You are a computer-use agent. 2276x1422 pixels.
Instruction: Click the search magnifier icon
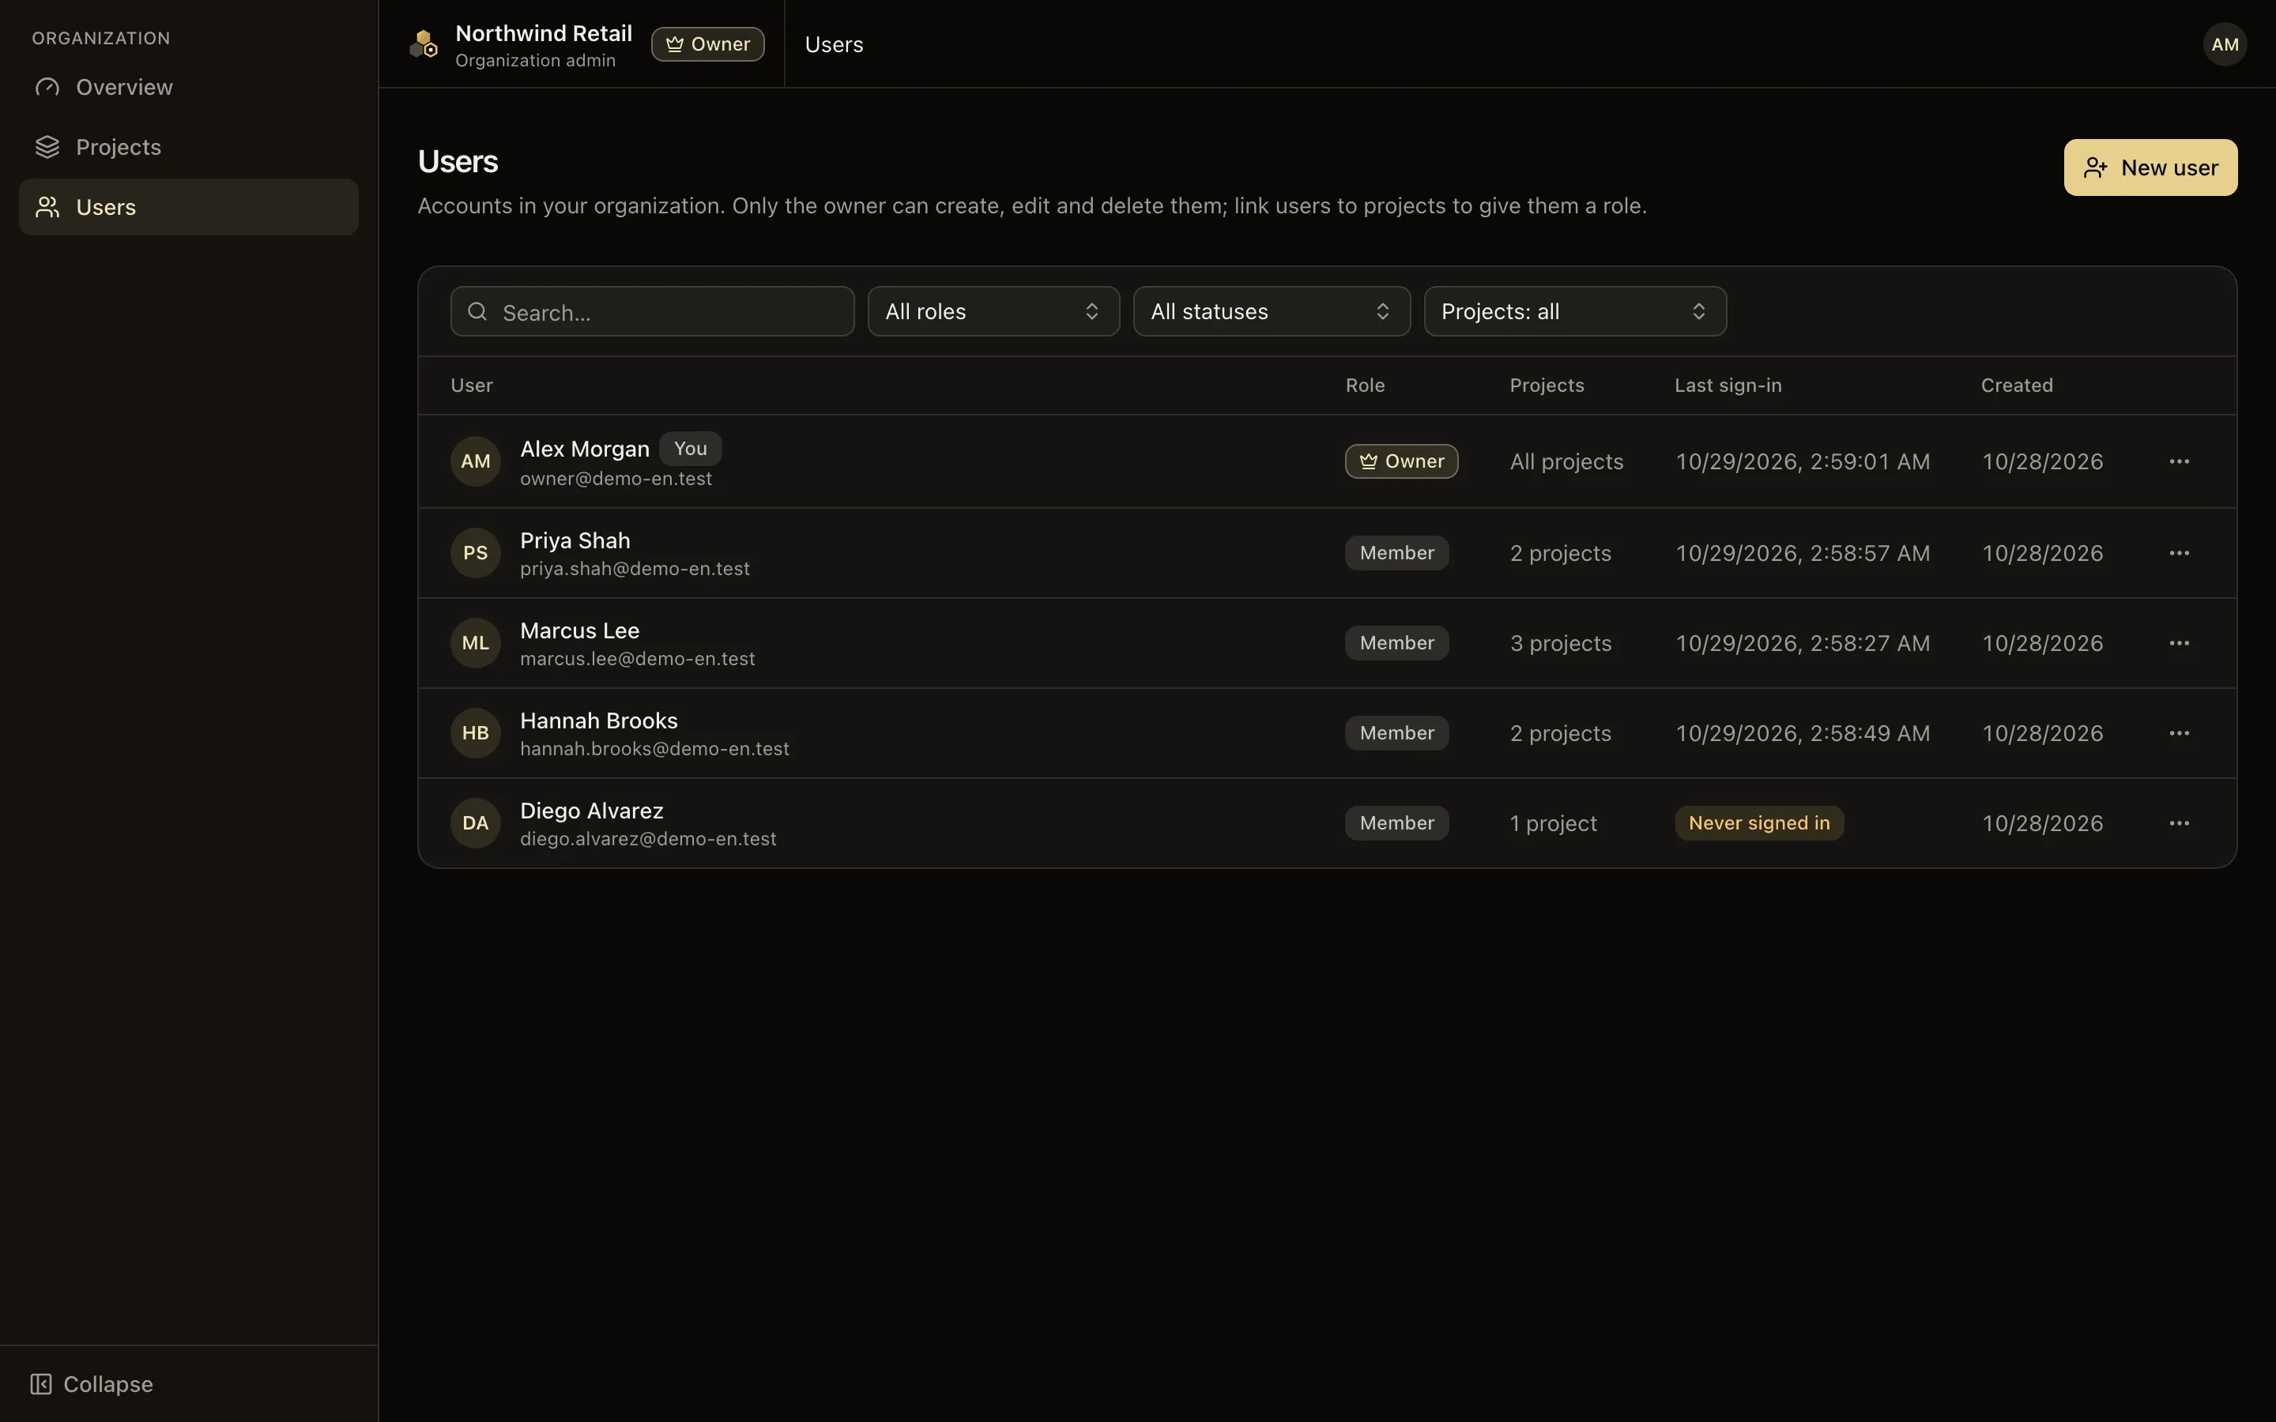click(478, 311)
